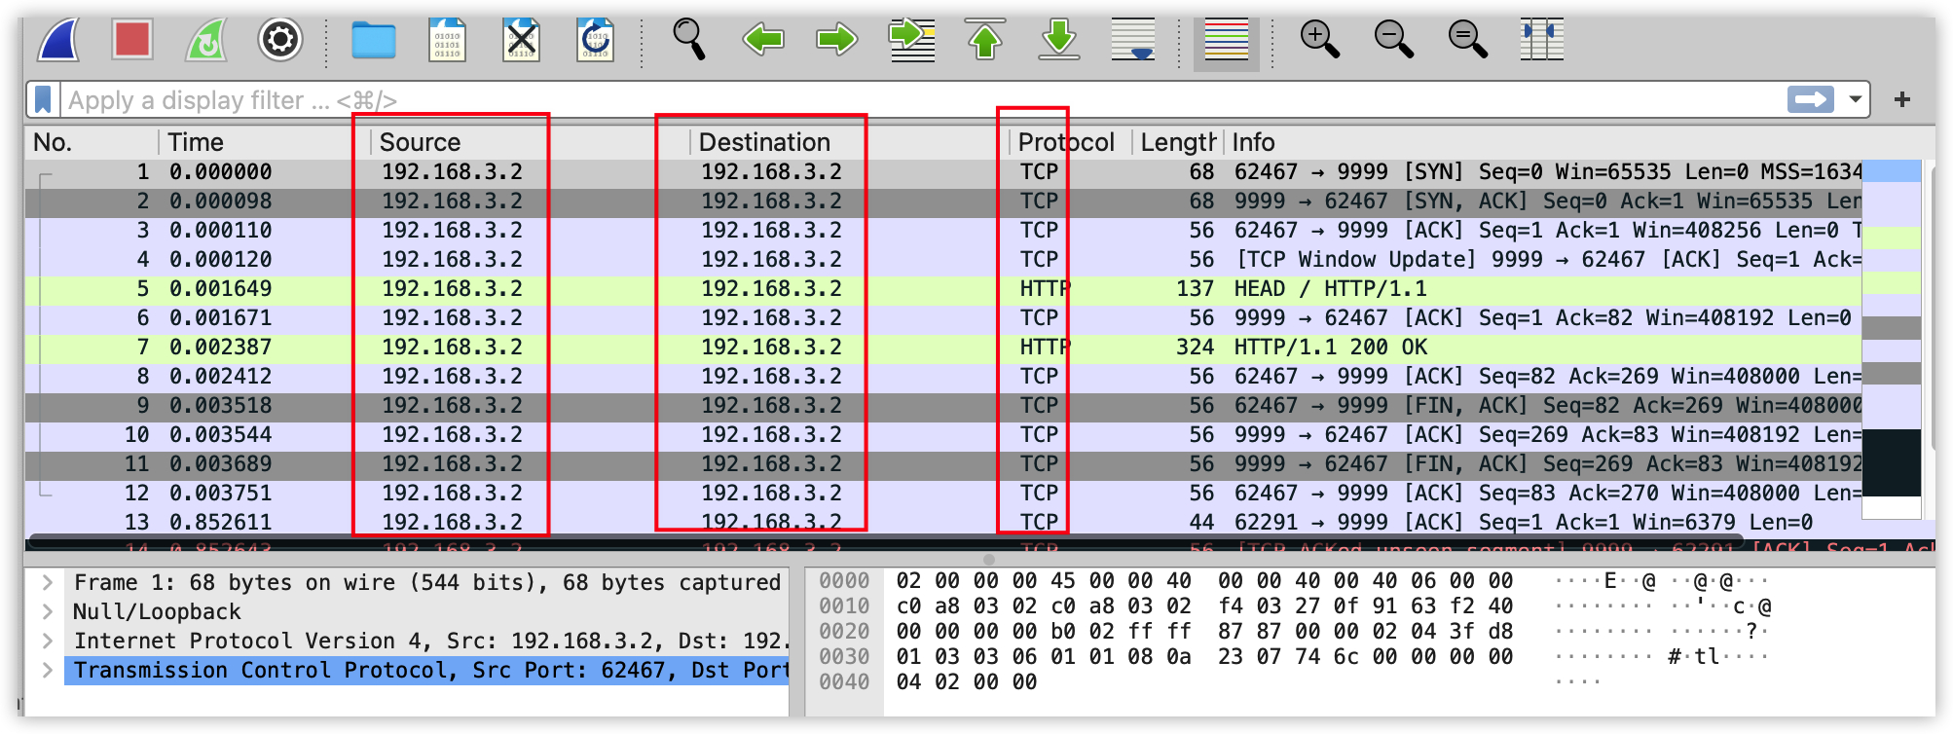Expand the Internet Protocol Version 4 details
This screenshot has height=734, width=1953.
tap(47, 642)
